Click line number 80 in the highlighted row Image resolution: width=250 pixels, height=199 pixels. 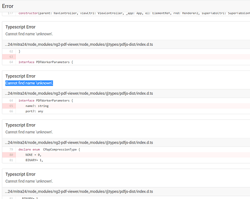click(x=11, y=155)
